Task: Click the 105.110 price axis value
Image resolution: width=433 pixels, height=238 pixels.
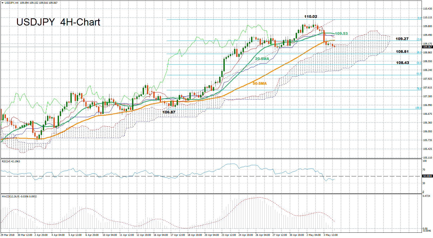Action: click(x=427, y=158)
